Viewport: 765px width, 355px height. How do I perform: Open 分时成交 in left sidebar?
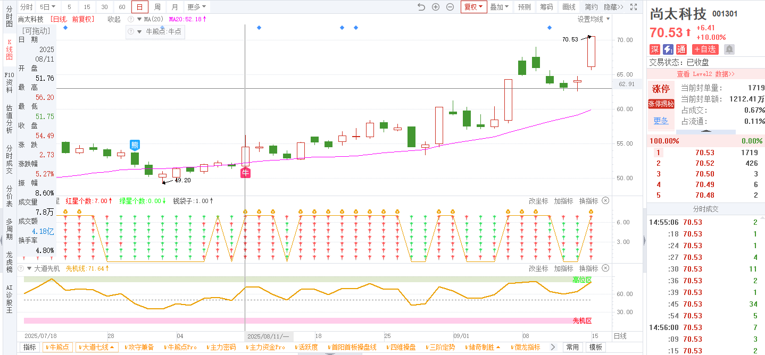pos(9,158)
